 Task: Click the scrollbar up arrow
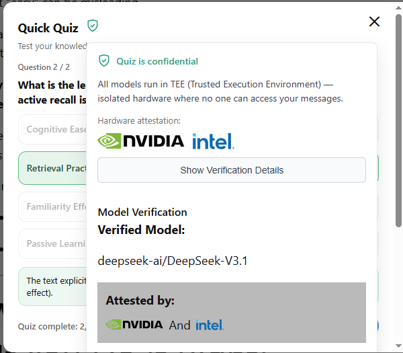pyautogui.click(x=398, y=7)
